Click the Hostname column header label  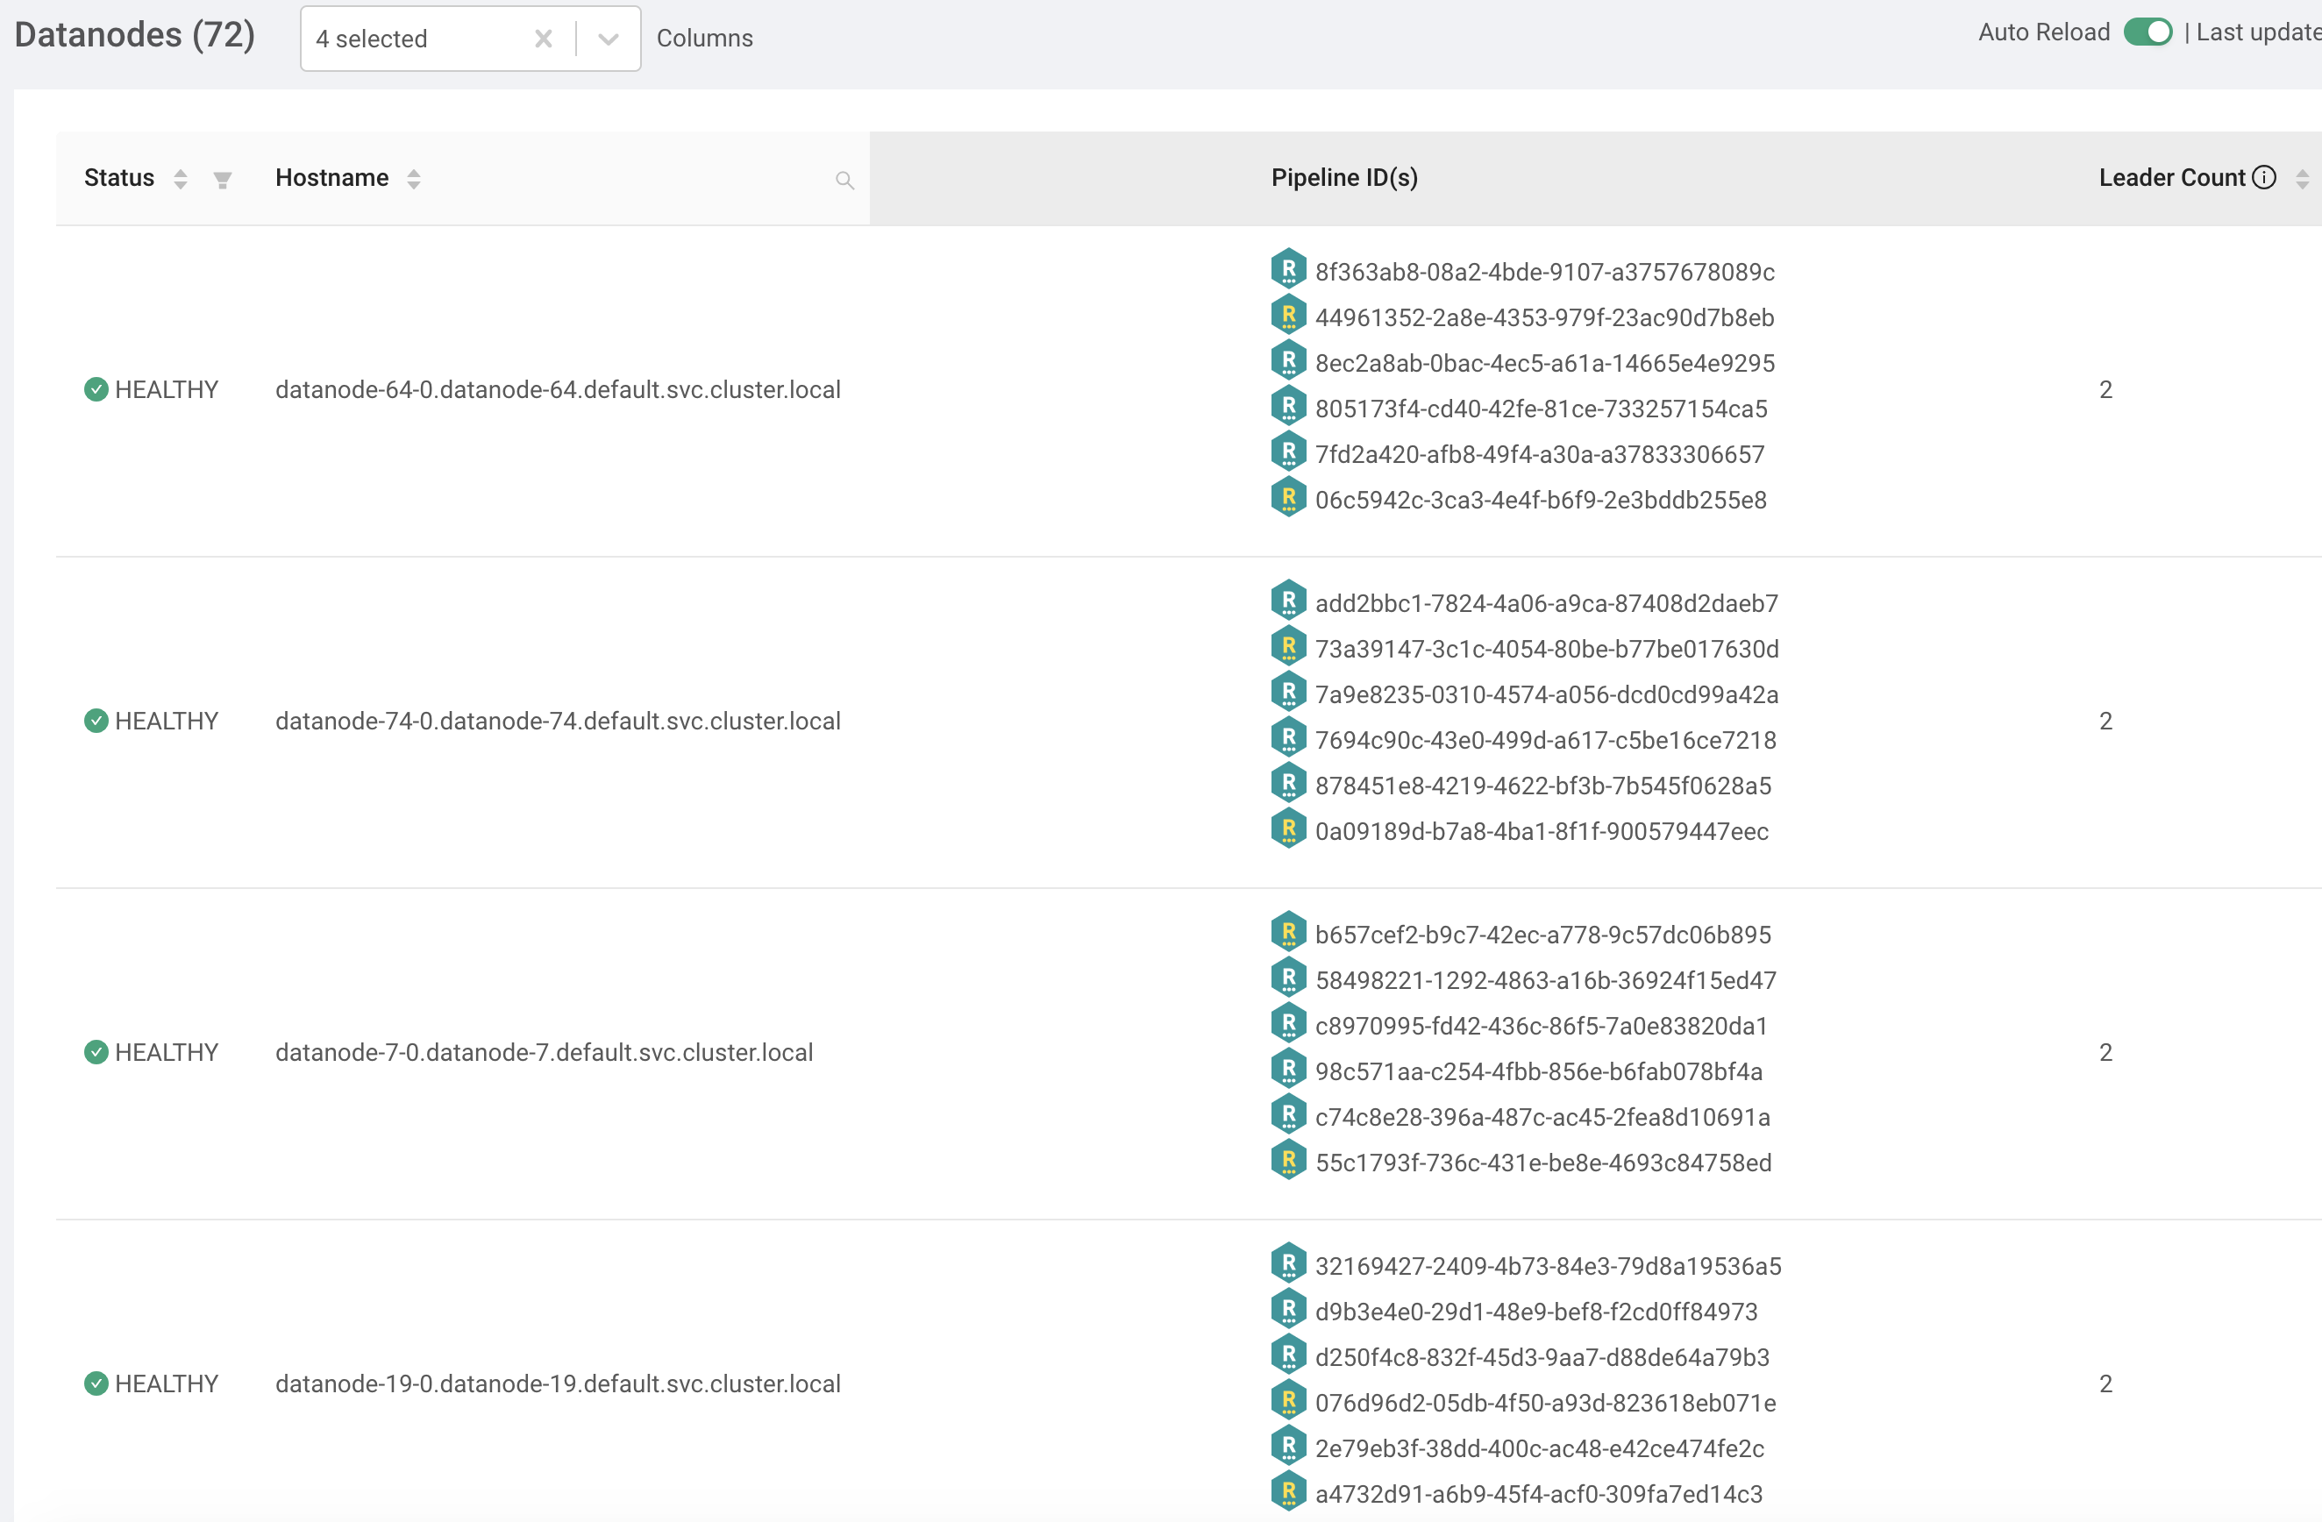331,178
